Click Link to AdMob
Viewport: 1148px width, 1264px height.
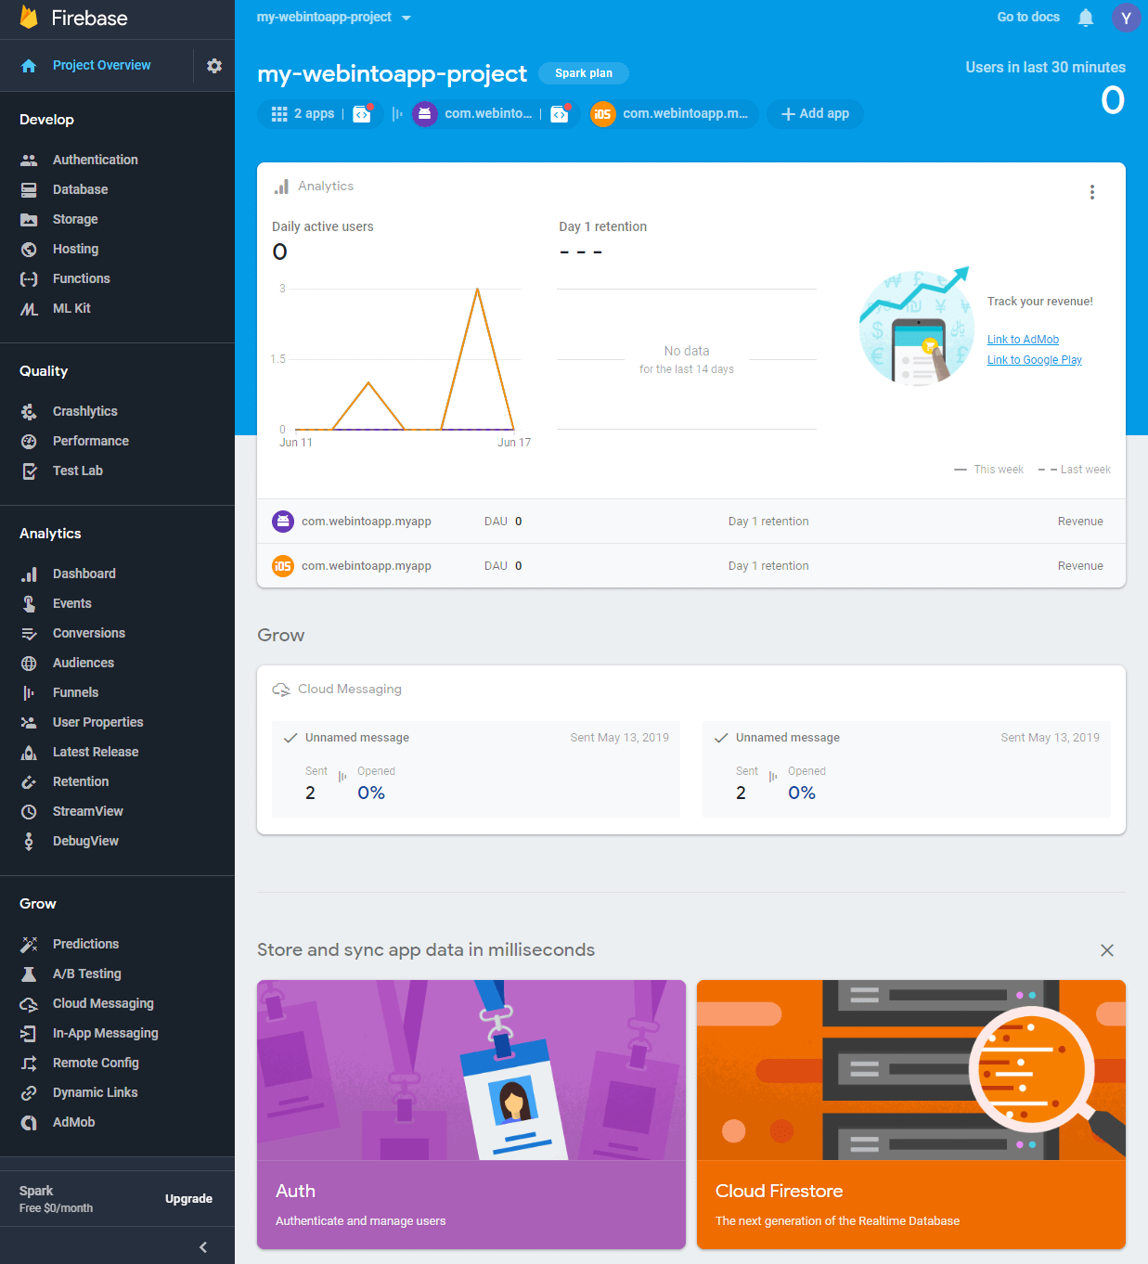point(1023,340)
